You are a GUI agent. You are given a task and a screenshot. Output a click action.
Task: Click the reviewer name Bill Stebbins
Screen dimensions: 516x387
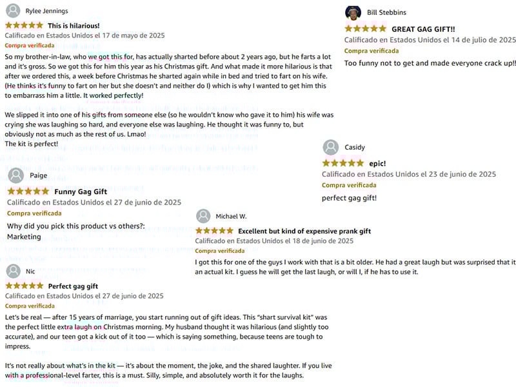(386, 12)
